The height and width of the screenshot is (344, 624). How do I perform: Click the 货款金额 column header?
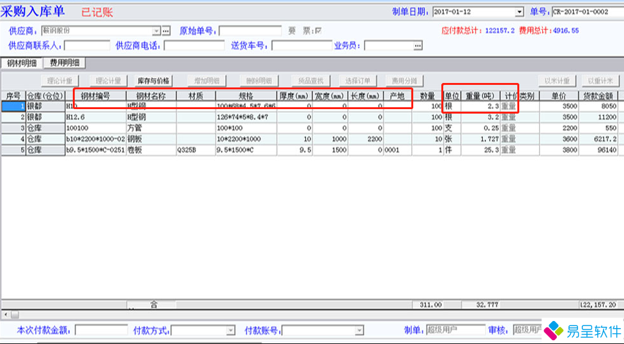[598, 96]
